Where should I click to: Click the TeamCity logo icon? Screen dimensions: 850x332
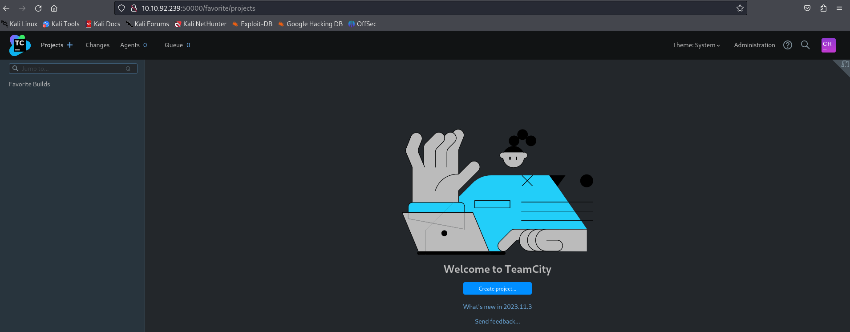[x=20, y=45]
